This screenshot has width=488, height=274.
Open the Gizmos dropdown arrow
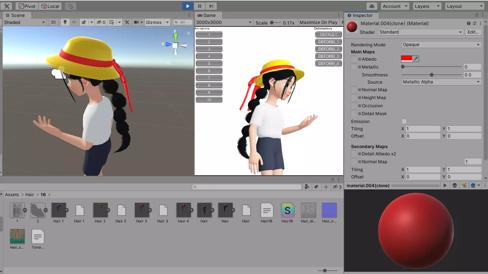(167, 22)
